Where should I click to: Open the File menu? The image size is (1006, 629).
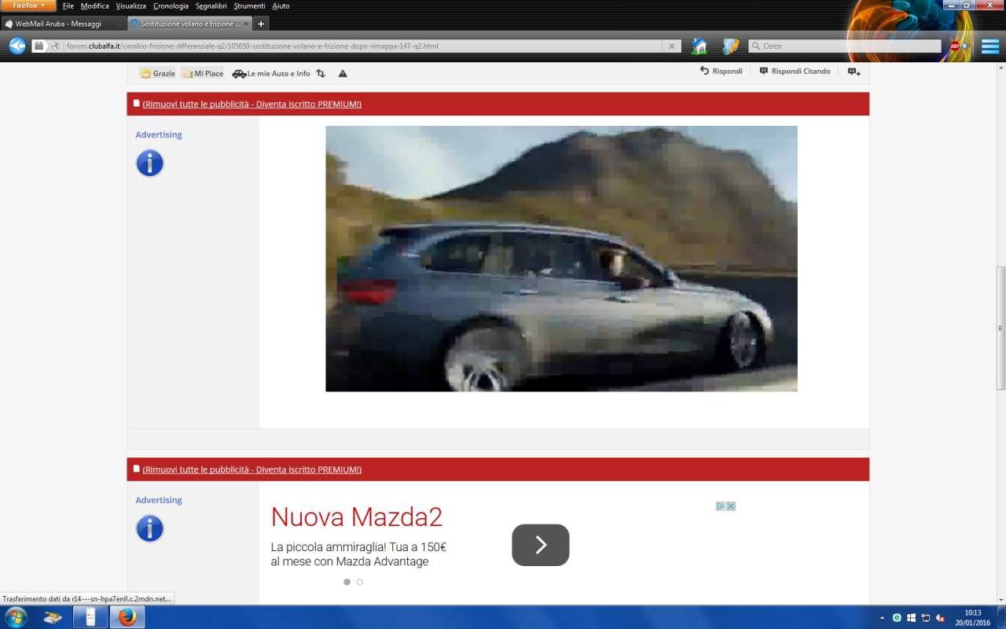click(68, 6)
